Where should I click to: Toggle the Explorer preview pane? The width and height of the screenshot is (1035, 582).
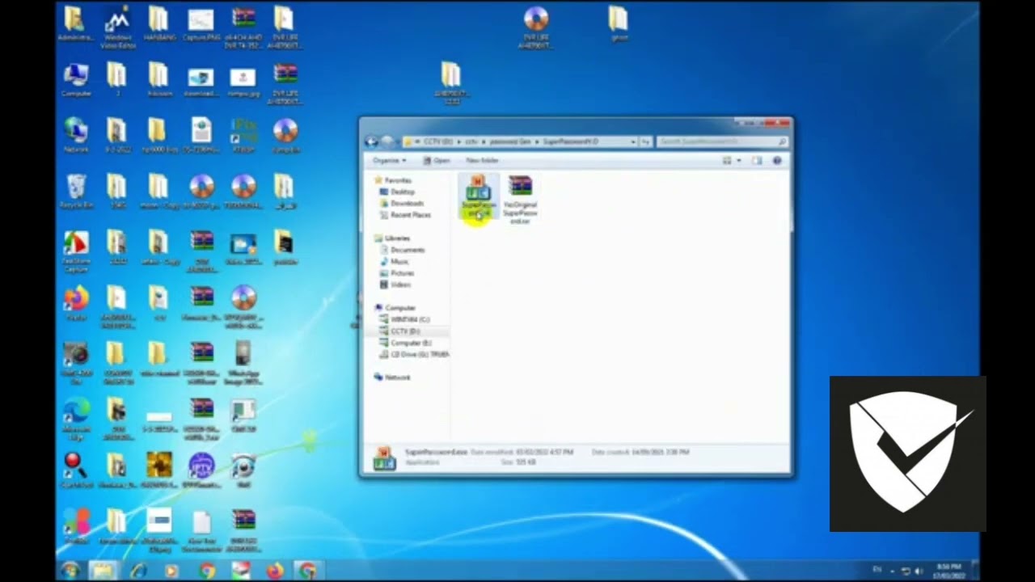click(x=757, y=161)
